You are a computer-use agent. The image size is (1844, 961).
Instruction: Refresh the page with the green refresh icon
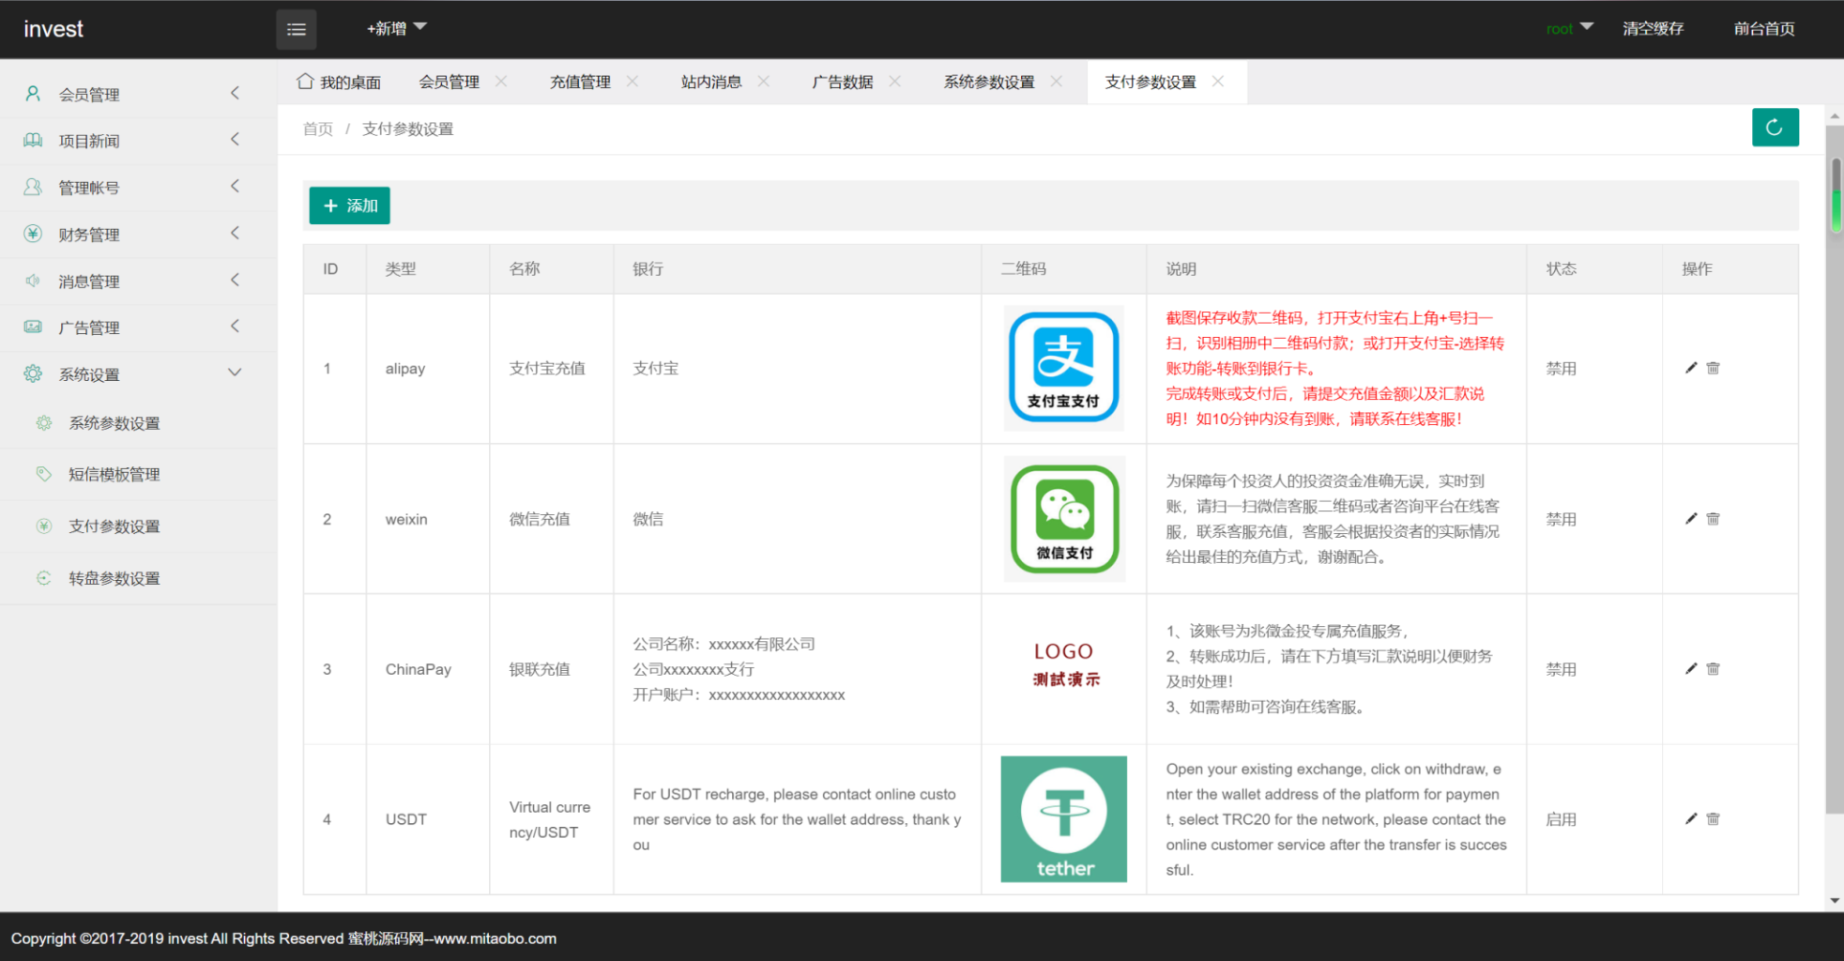point(1775,127)
